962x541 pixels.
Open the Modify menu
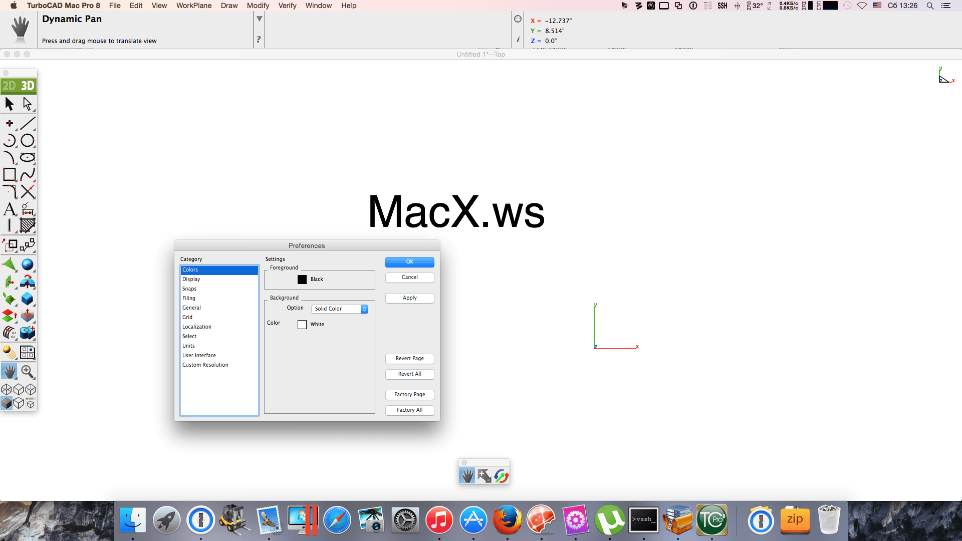pyautogui.click(x=258, y=6)
